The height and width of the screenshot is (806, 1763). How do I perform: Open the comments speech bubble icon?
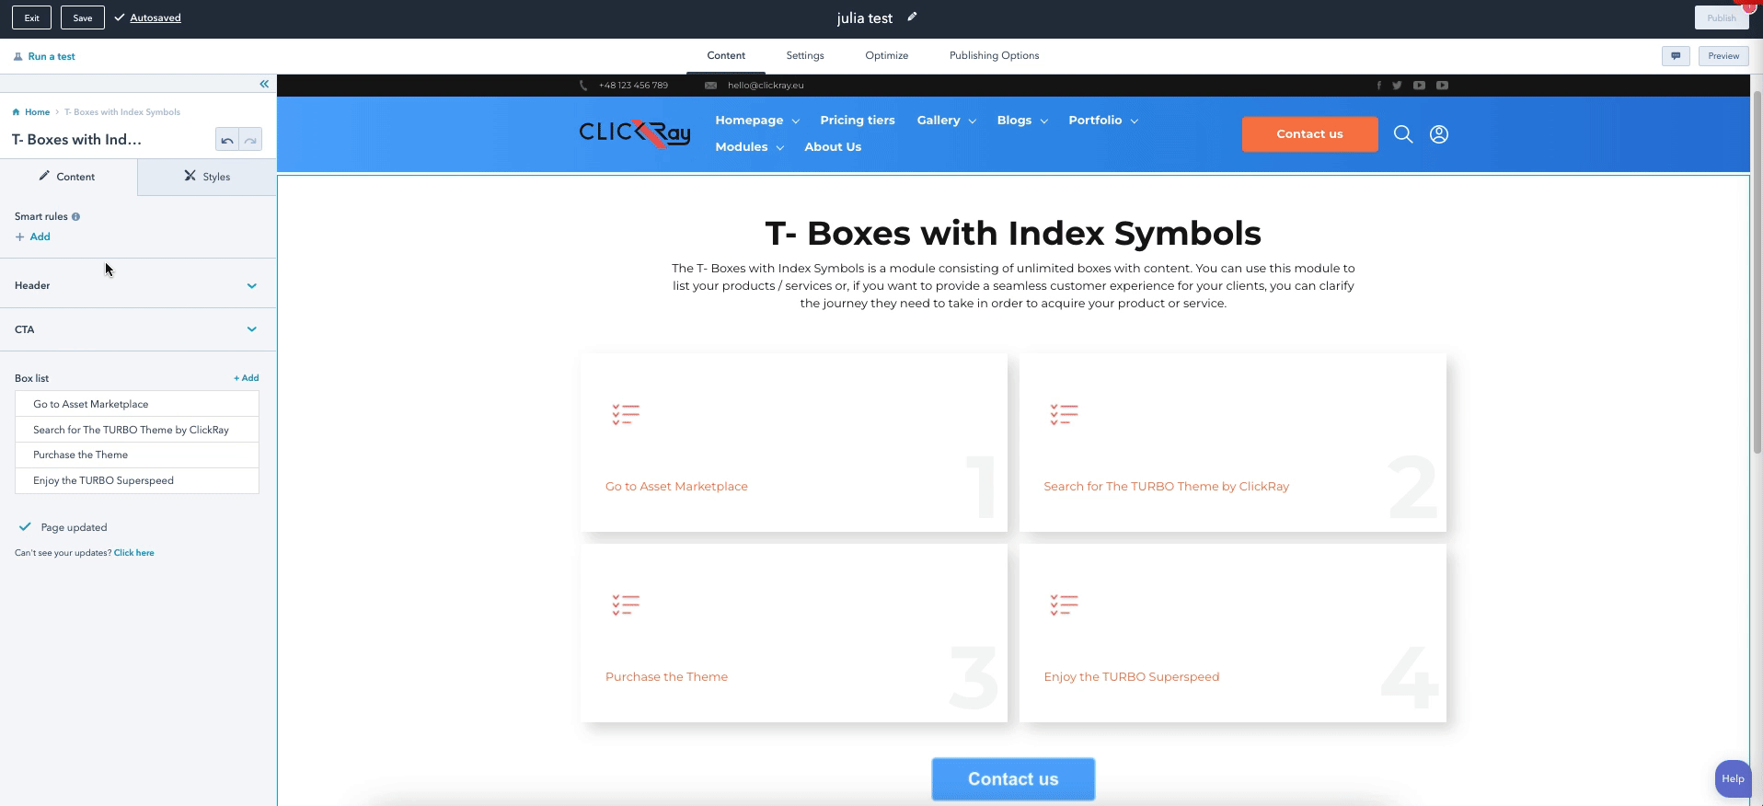coord(1676,56)
